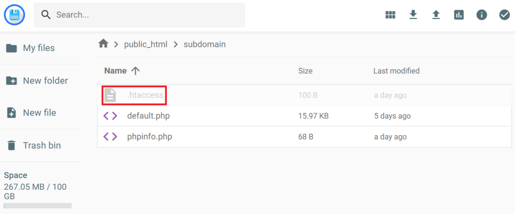
Task: Click the home icon in breadcrumbs
Action: coord(103,44)
